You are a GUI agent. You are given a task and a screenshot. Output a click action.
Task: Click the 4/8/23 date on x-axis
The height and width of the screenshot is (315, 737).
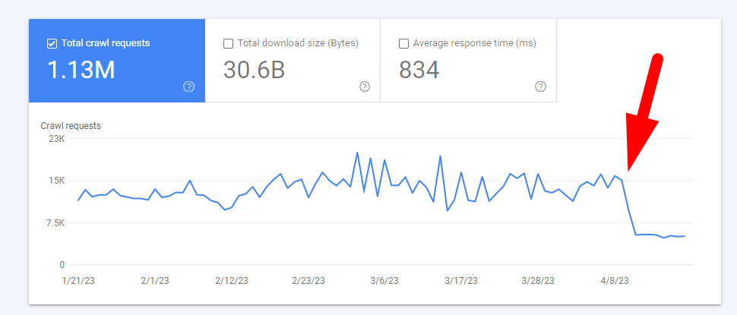613,280
